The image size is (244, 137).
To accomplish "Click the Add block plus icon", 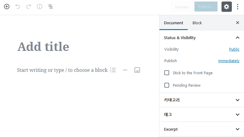I will point(7,6).
